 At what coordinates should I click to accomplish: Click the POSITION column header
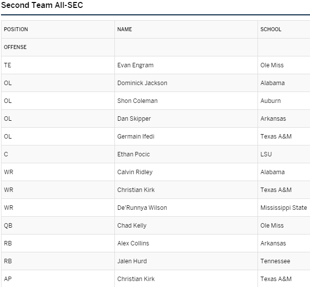coord(16,29)
